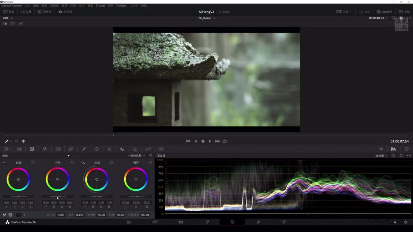
Task: Open the Tracker palette icon
Action: point(109,149)
